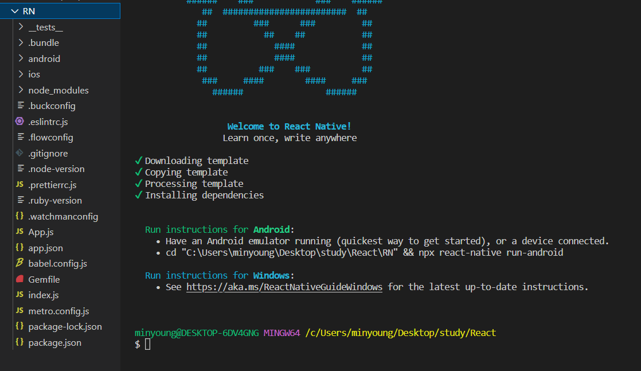Open the https://aka.ms/ReactNativeGuideWindows link
Viewport: 641px width, 371px height.
pos(284,287)
